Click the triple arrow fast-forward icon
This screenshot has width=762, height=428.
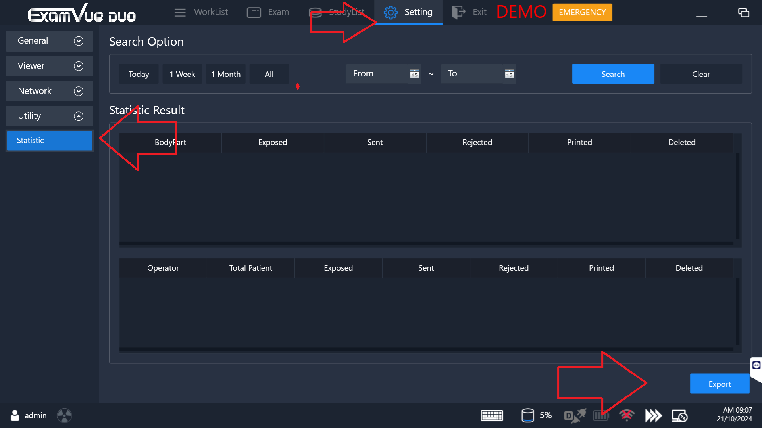tap(653, 415)
